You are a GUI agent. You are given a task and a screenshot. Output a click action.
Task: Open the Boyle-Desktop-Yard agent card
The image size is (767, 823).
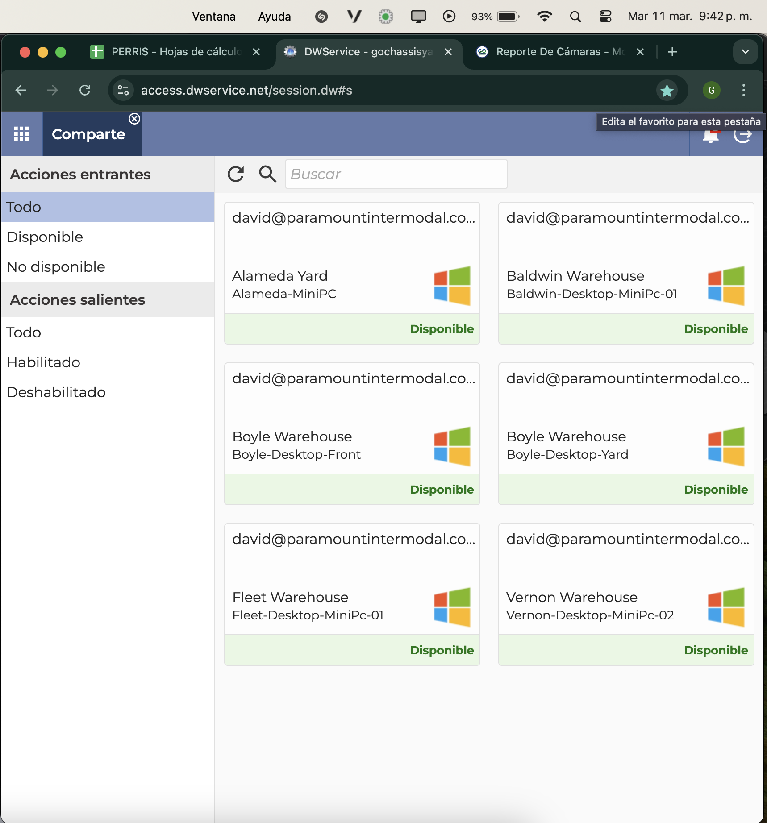pos(626,434)
